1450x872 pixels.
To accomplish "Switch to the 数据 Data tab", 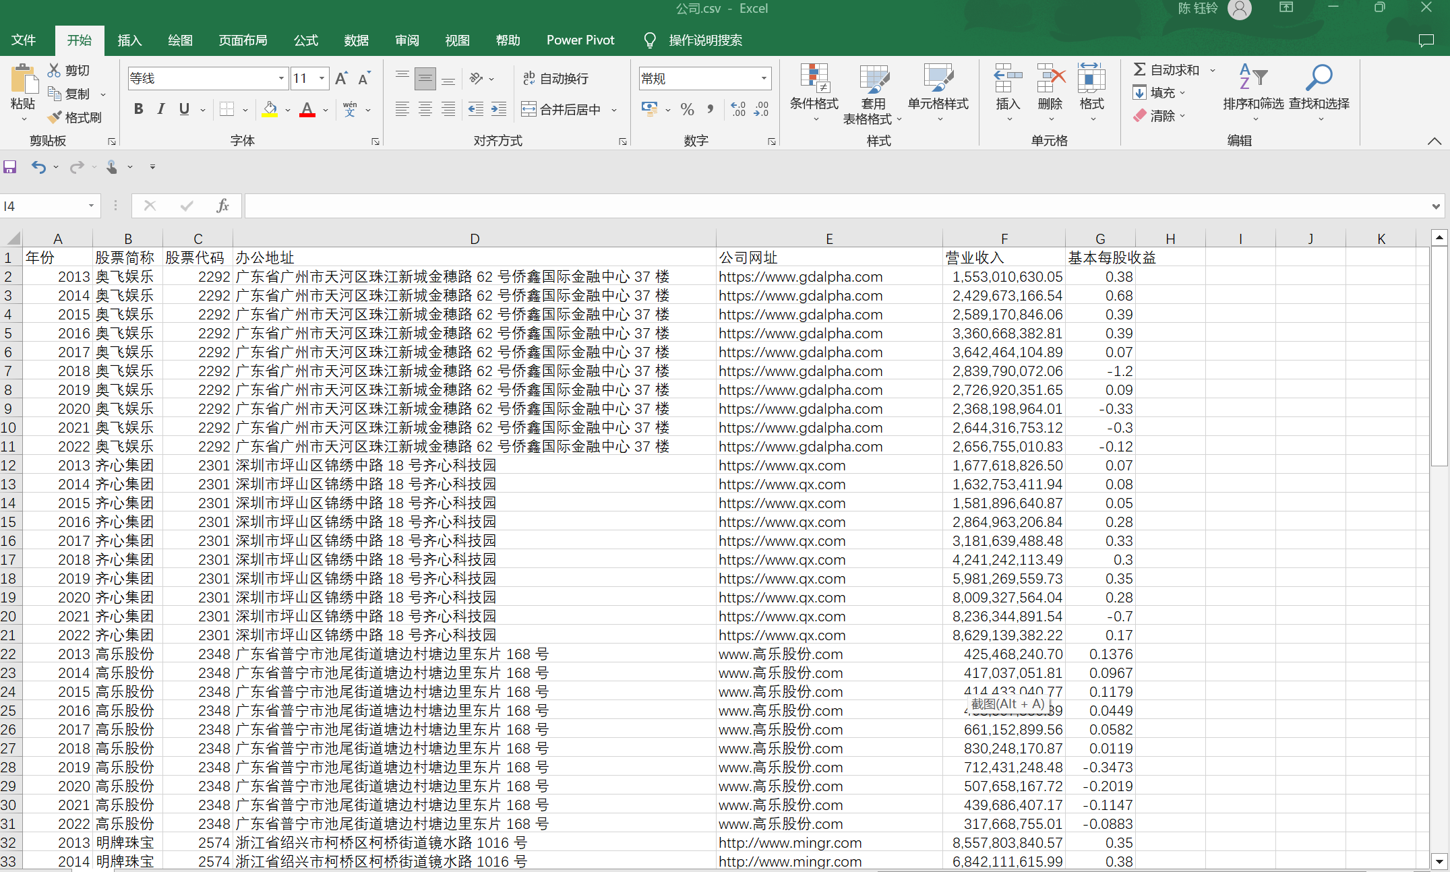I will click(357, 40).
